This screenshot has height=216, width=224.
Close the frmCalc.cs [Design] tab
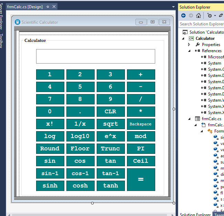[54, 7]
